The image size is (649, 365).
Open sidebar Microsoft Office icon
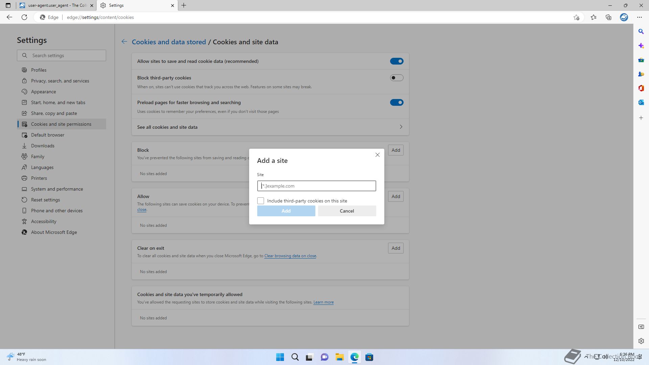[641, 88]
